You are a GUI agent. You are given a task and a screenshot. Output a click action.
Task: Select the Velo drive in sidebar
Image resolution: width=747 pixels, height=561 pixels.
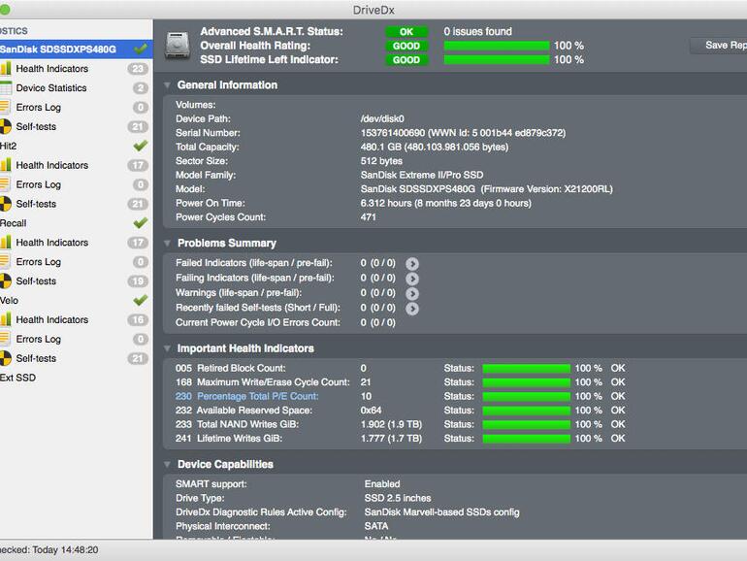77,300
